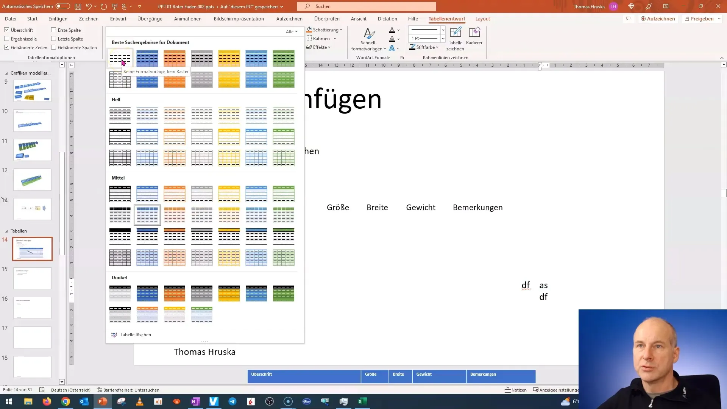Open the 1 Pt pen weight dropdown
Viewport: 727px width, 409px height.
coord(443,38)
